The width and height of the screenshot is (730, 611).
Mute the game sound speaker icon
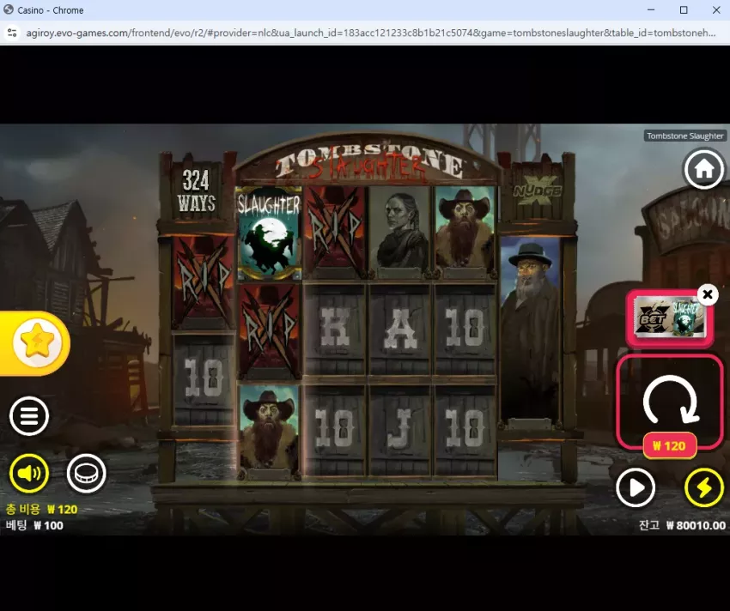coord(29,473)
